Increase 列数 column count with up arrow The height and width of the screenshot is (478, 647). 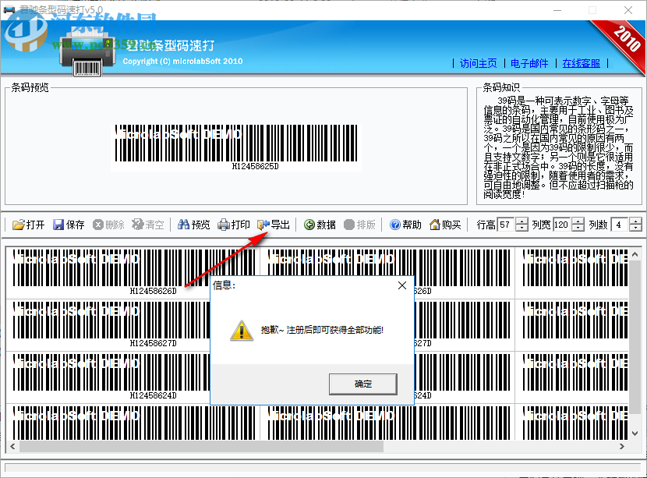point(635,221)
